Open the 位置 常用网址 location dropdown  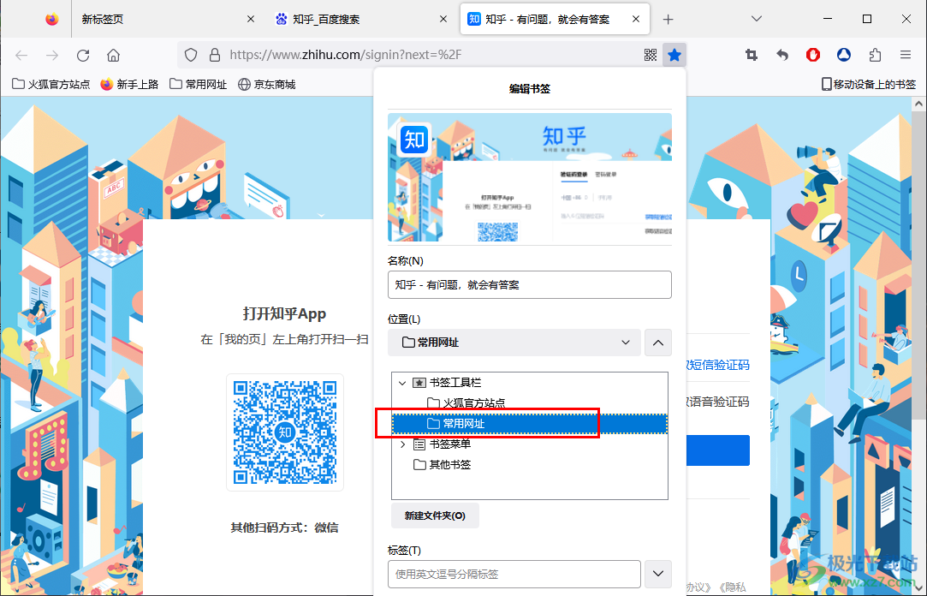(x=514, y=343)
